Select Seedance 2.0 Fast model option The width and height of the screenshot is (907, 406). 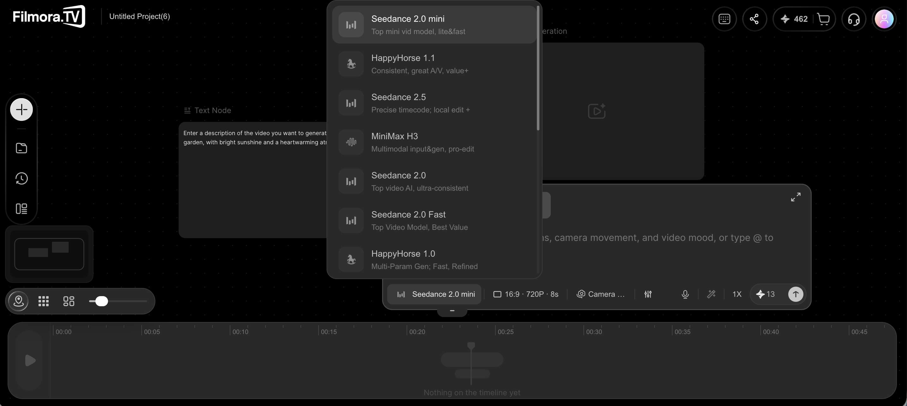434,220
